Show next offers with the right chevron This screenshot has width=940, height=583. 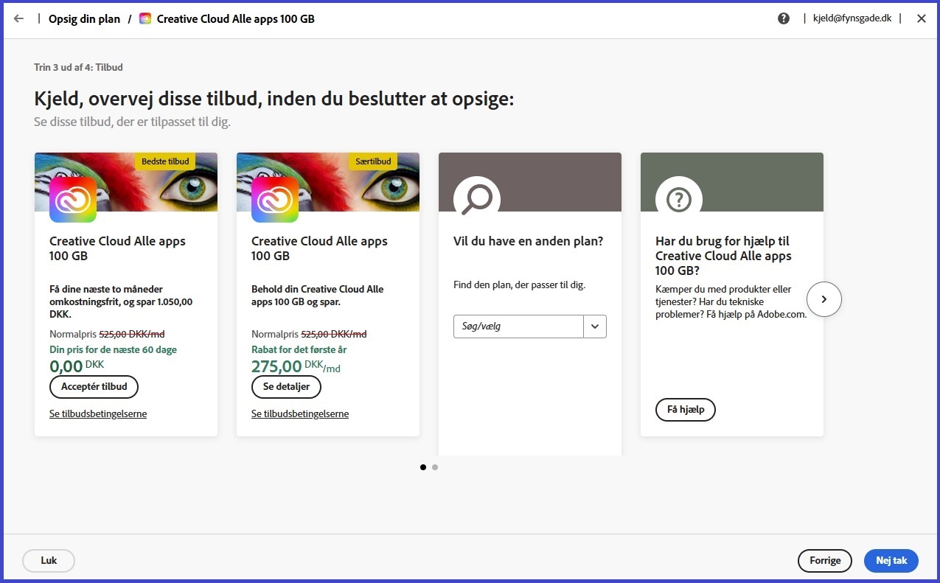(824, 299)
